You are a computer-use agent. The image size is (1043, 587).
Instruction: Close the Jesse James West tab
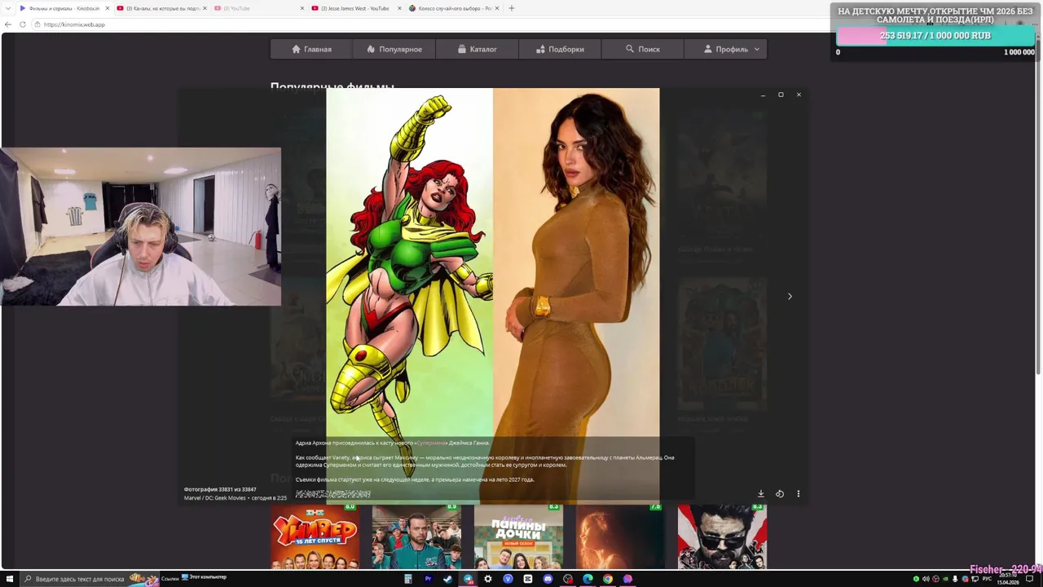399,8
